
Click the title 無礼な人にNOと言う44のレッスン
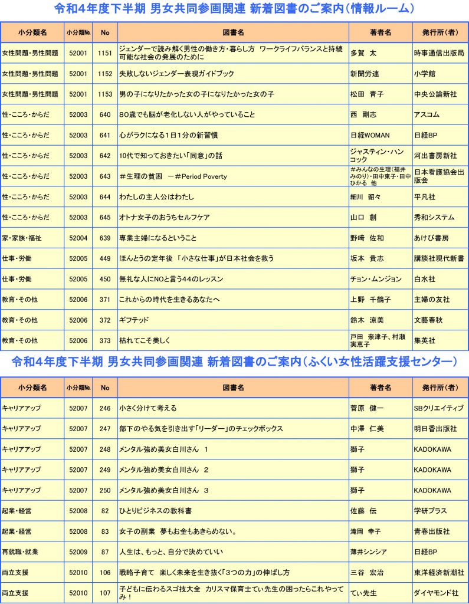click(x=171, y=279)
